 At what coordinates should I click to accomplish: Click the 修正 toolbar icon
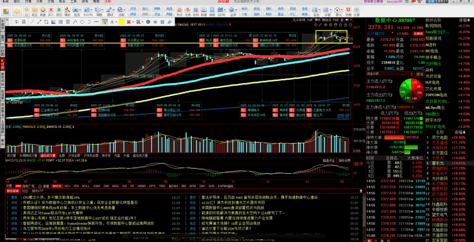(x=35, y=11)
